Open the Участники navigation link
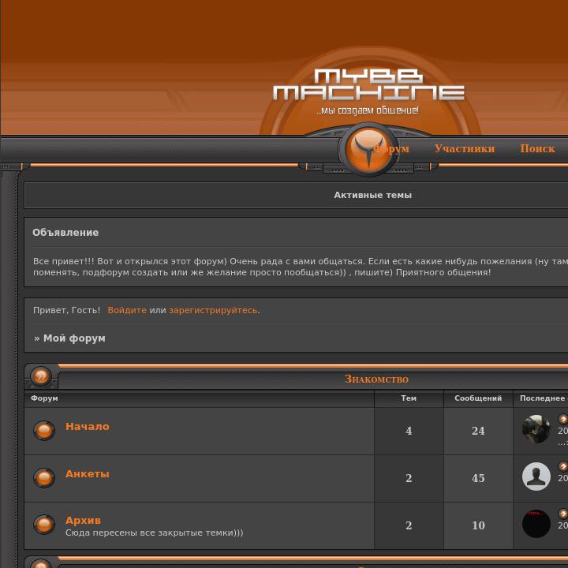This screenshot has width=568, height=568. pos(465,148)
